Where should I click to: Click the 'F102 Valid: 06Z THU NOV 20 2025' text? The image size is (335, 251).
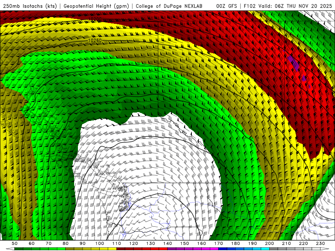pos(288,6)
